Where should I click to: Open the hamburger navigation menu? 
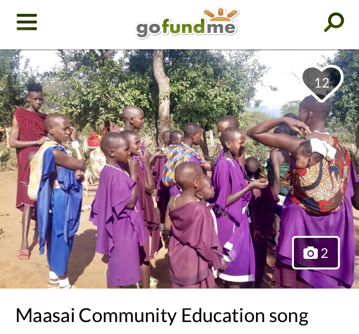click(27, 22)
